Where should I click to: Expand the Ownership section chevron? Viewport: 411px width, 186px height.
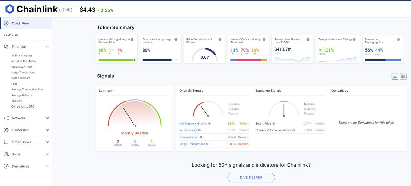click(x=47, y=130)
